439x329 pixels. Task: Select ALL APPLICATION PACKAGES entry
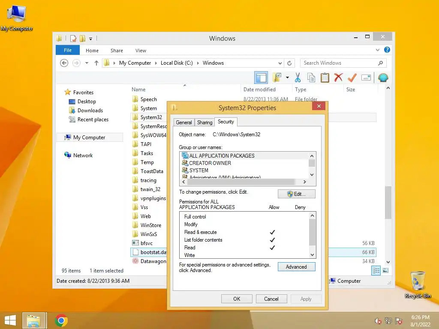[x=222, y=156]
